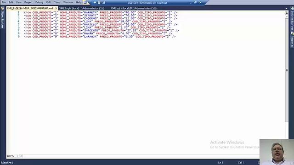Click the "SARGENTO" product name value
Screen dimensions: 294x165
point(91,30)
